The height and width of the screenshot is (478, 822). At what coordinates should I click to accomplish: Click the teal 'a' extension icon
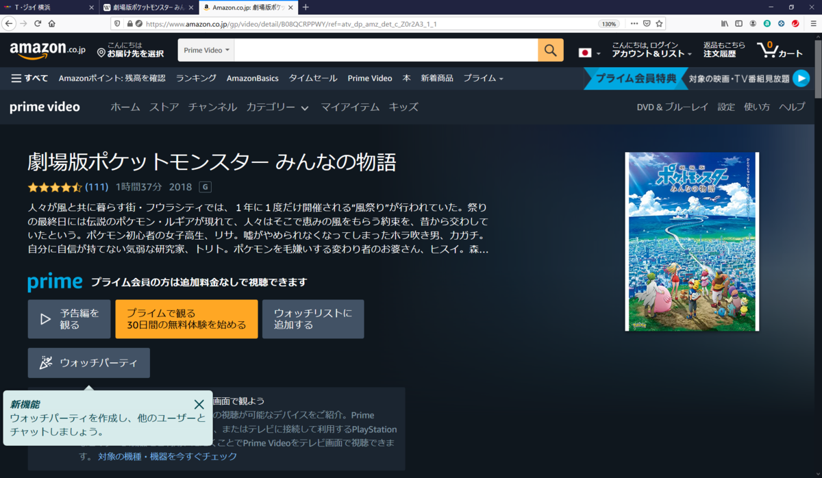767,23
